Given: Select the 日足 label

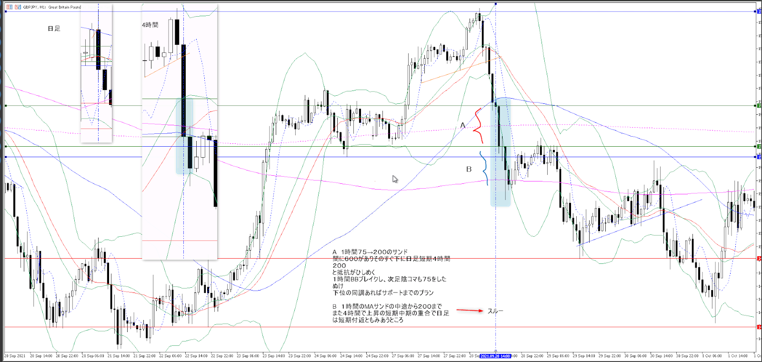Looking at the screenshot, I should coord(54,29).
